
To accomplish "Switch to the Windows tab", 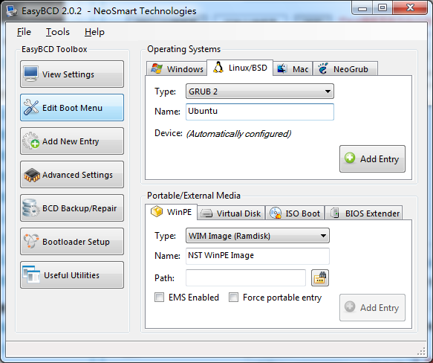I will point(177,68).
